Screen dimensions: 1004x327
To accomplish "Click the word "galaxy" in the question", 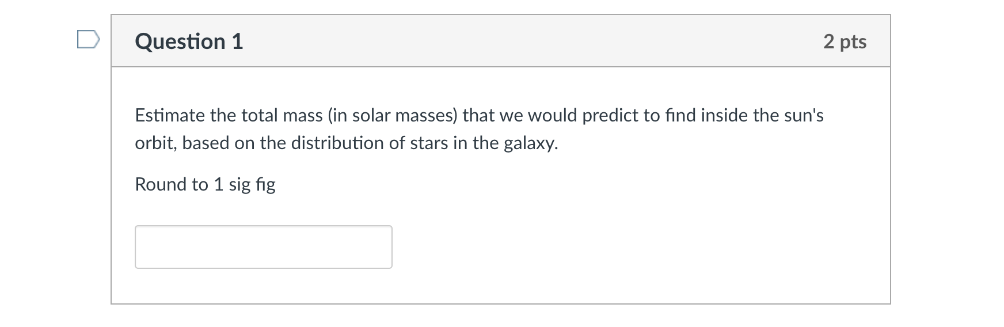I will (x=530, y=143).
